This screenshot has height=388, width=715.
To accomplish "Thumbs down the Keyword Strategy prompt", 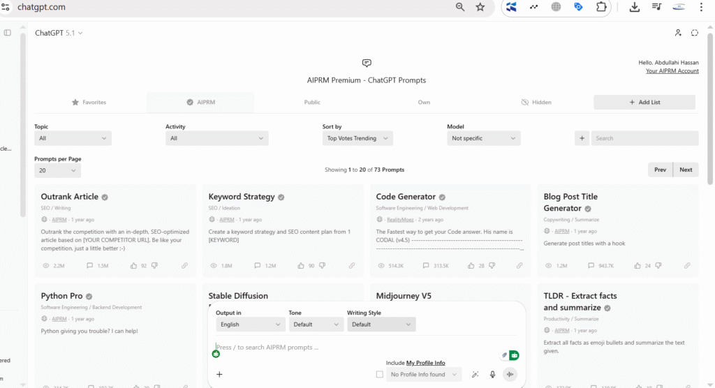I will (x=322, y=265).
